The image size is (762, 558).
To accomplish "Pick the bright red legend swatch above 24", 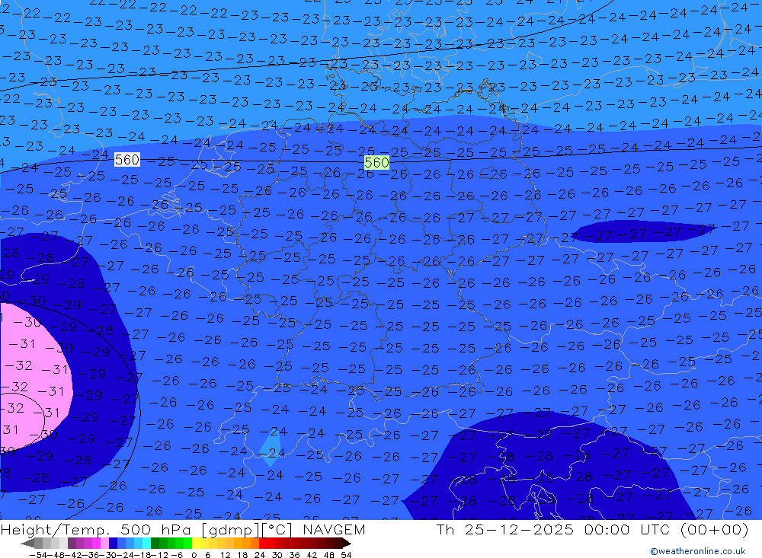I will point(263,544).
